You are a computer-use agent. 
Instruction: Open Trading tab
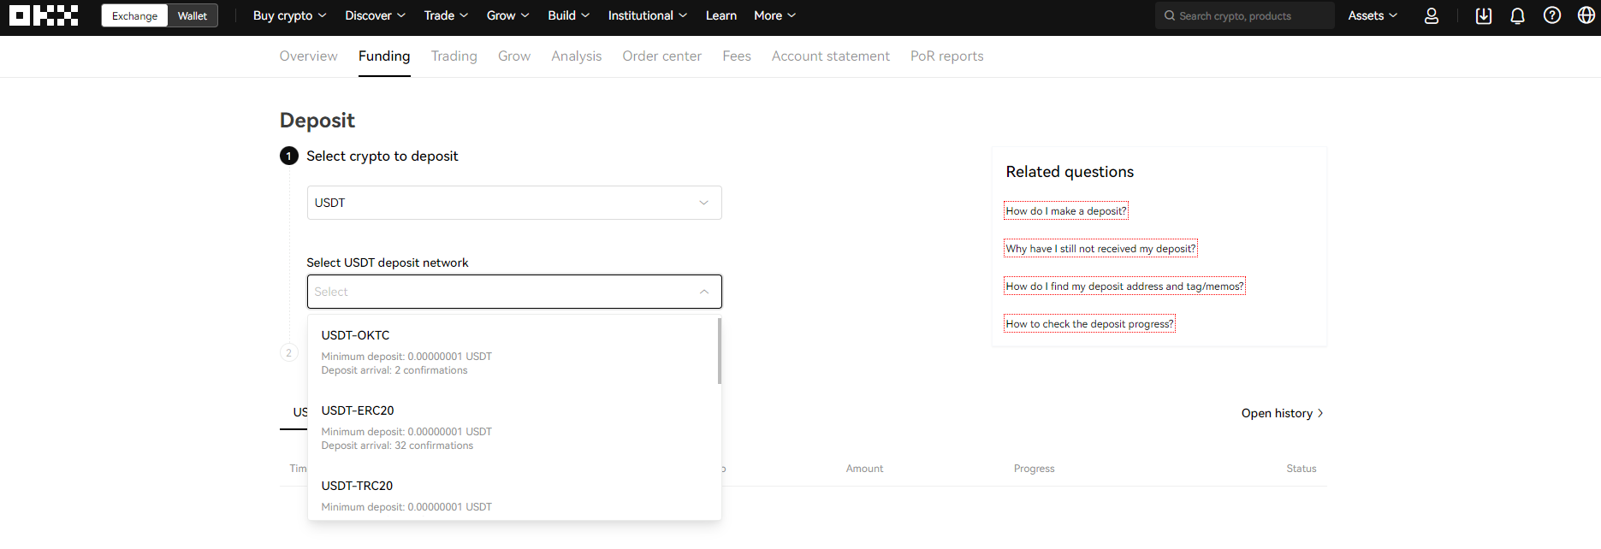point(454,56)
